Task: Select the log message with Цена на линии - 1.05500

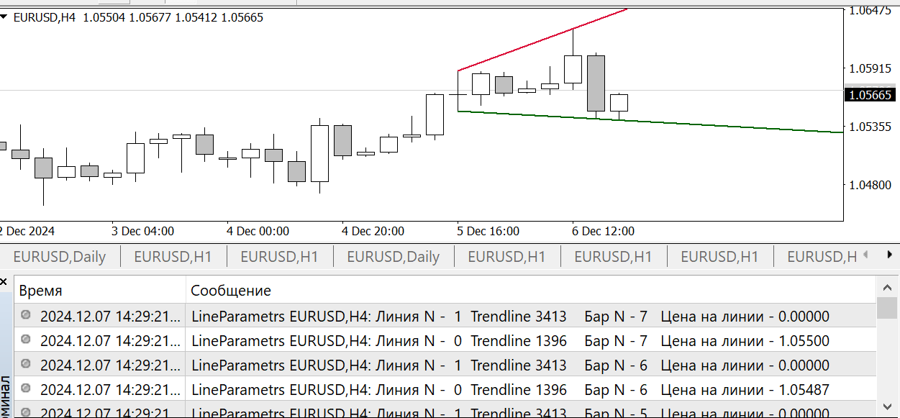Action: (510, 340)
